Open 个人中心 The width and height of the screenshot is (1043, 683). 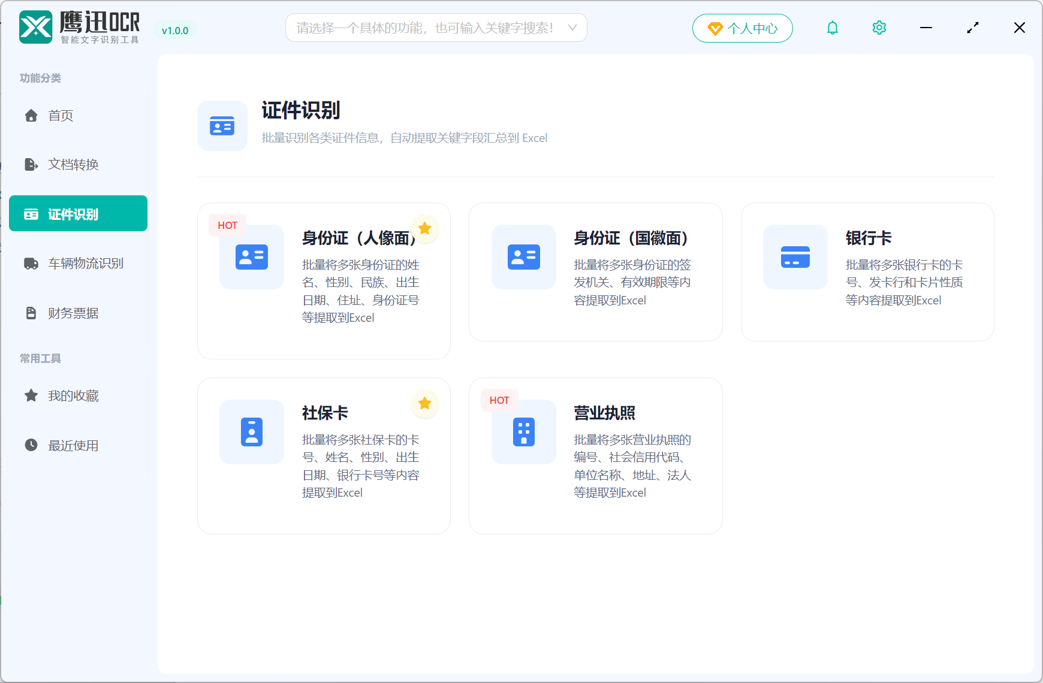(742, 28)
